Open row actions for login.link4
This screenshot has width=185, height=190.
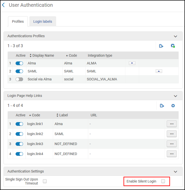coord(171,154)
